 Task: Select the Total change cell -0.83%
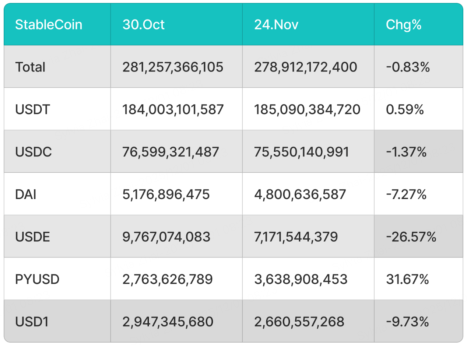[408, 67]
